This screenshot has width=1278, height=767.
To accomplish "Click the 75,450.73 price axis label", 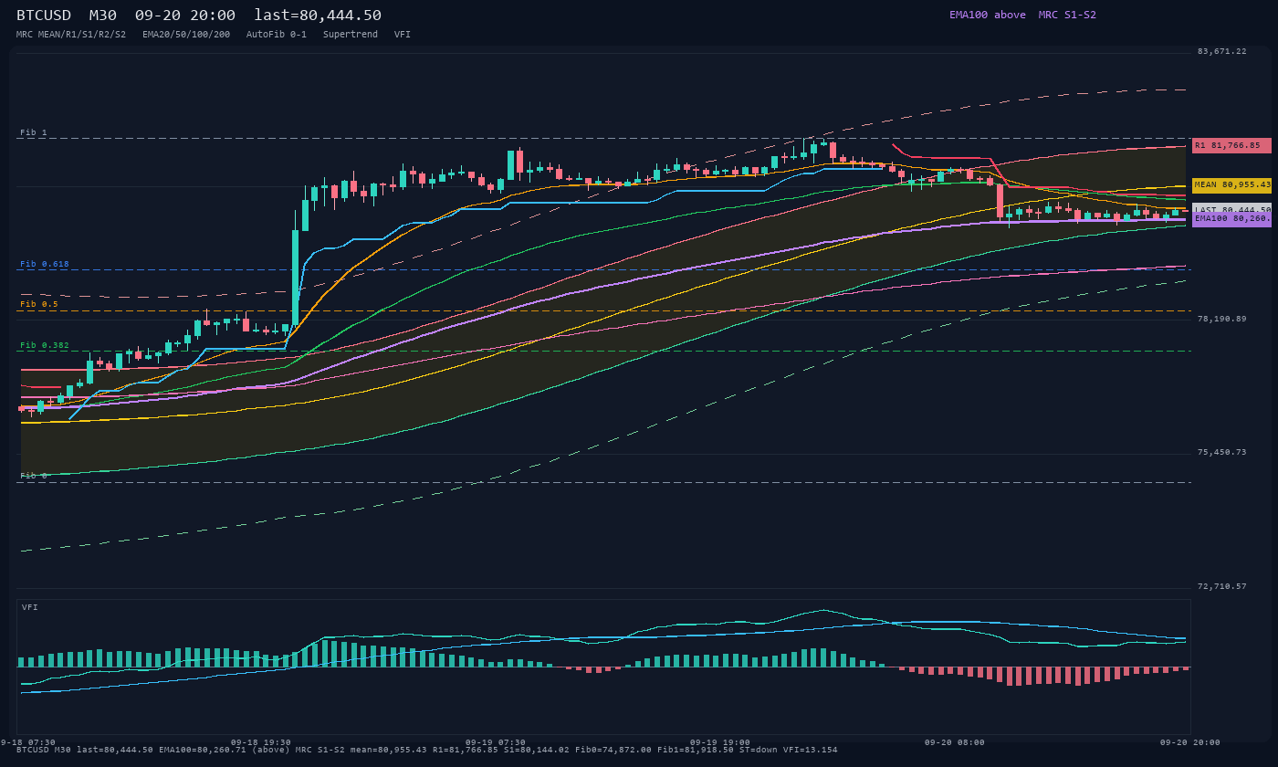I will point(1222,452).
